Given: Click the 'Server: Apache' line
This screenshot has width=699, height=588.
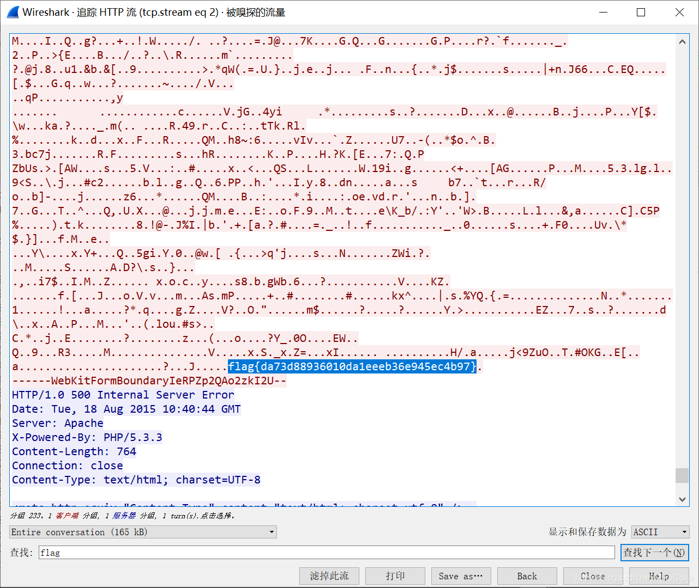Looking at the screenshot, I should click(x=58, y=423).
